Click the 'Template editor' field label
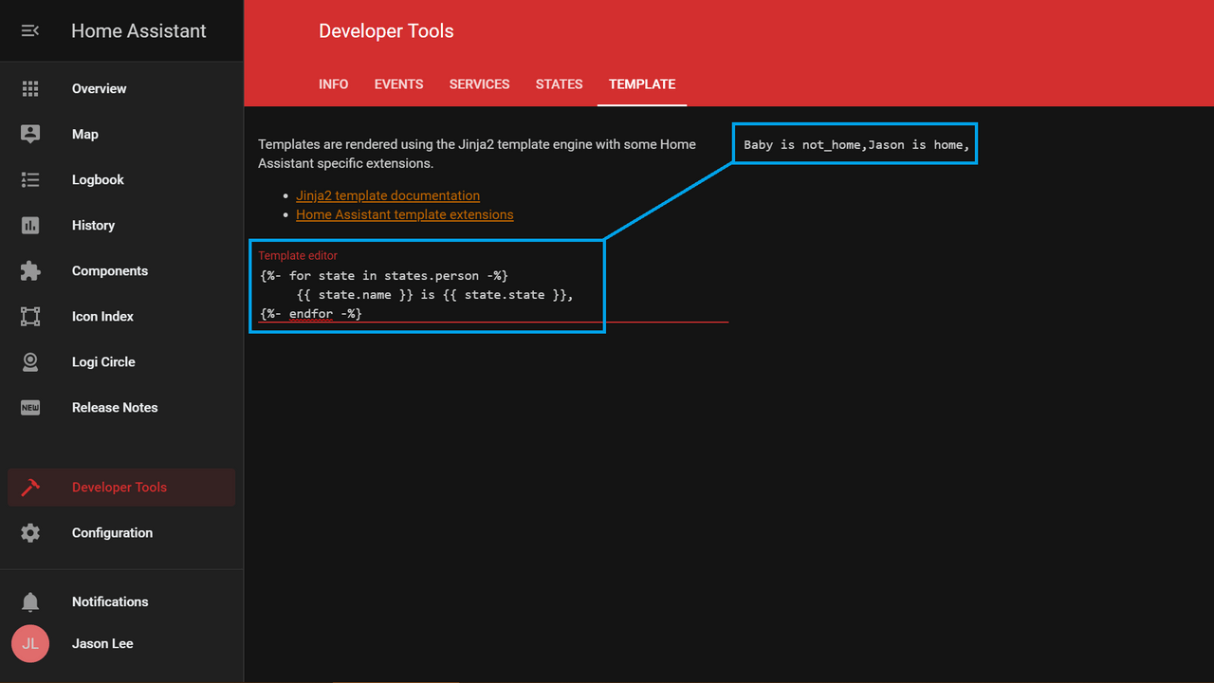Image resolution: width=1214 pixels, height=683 pixels. (298, 255)
